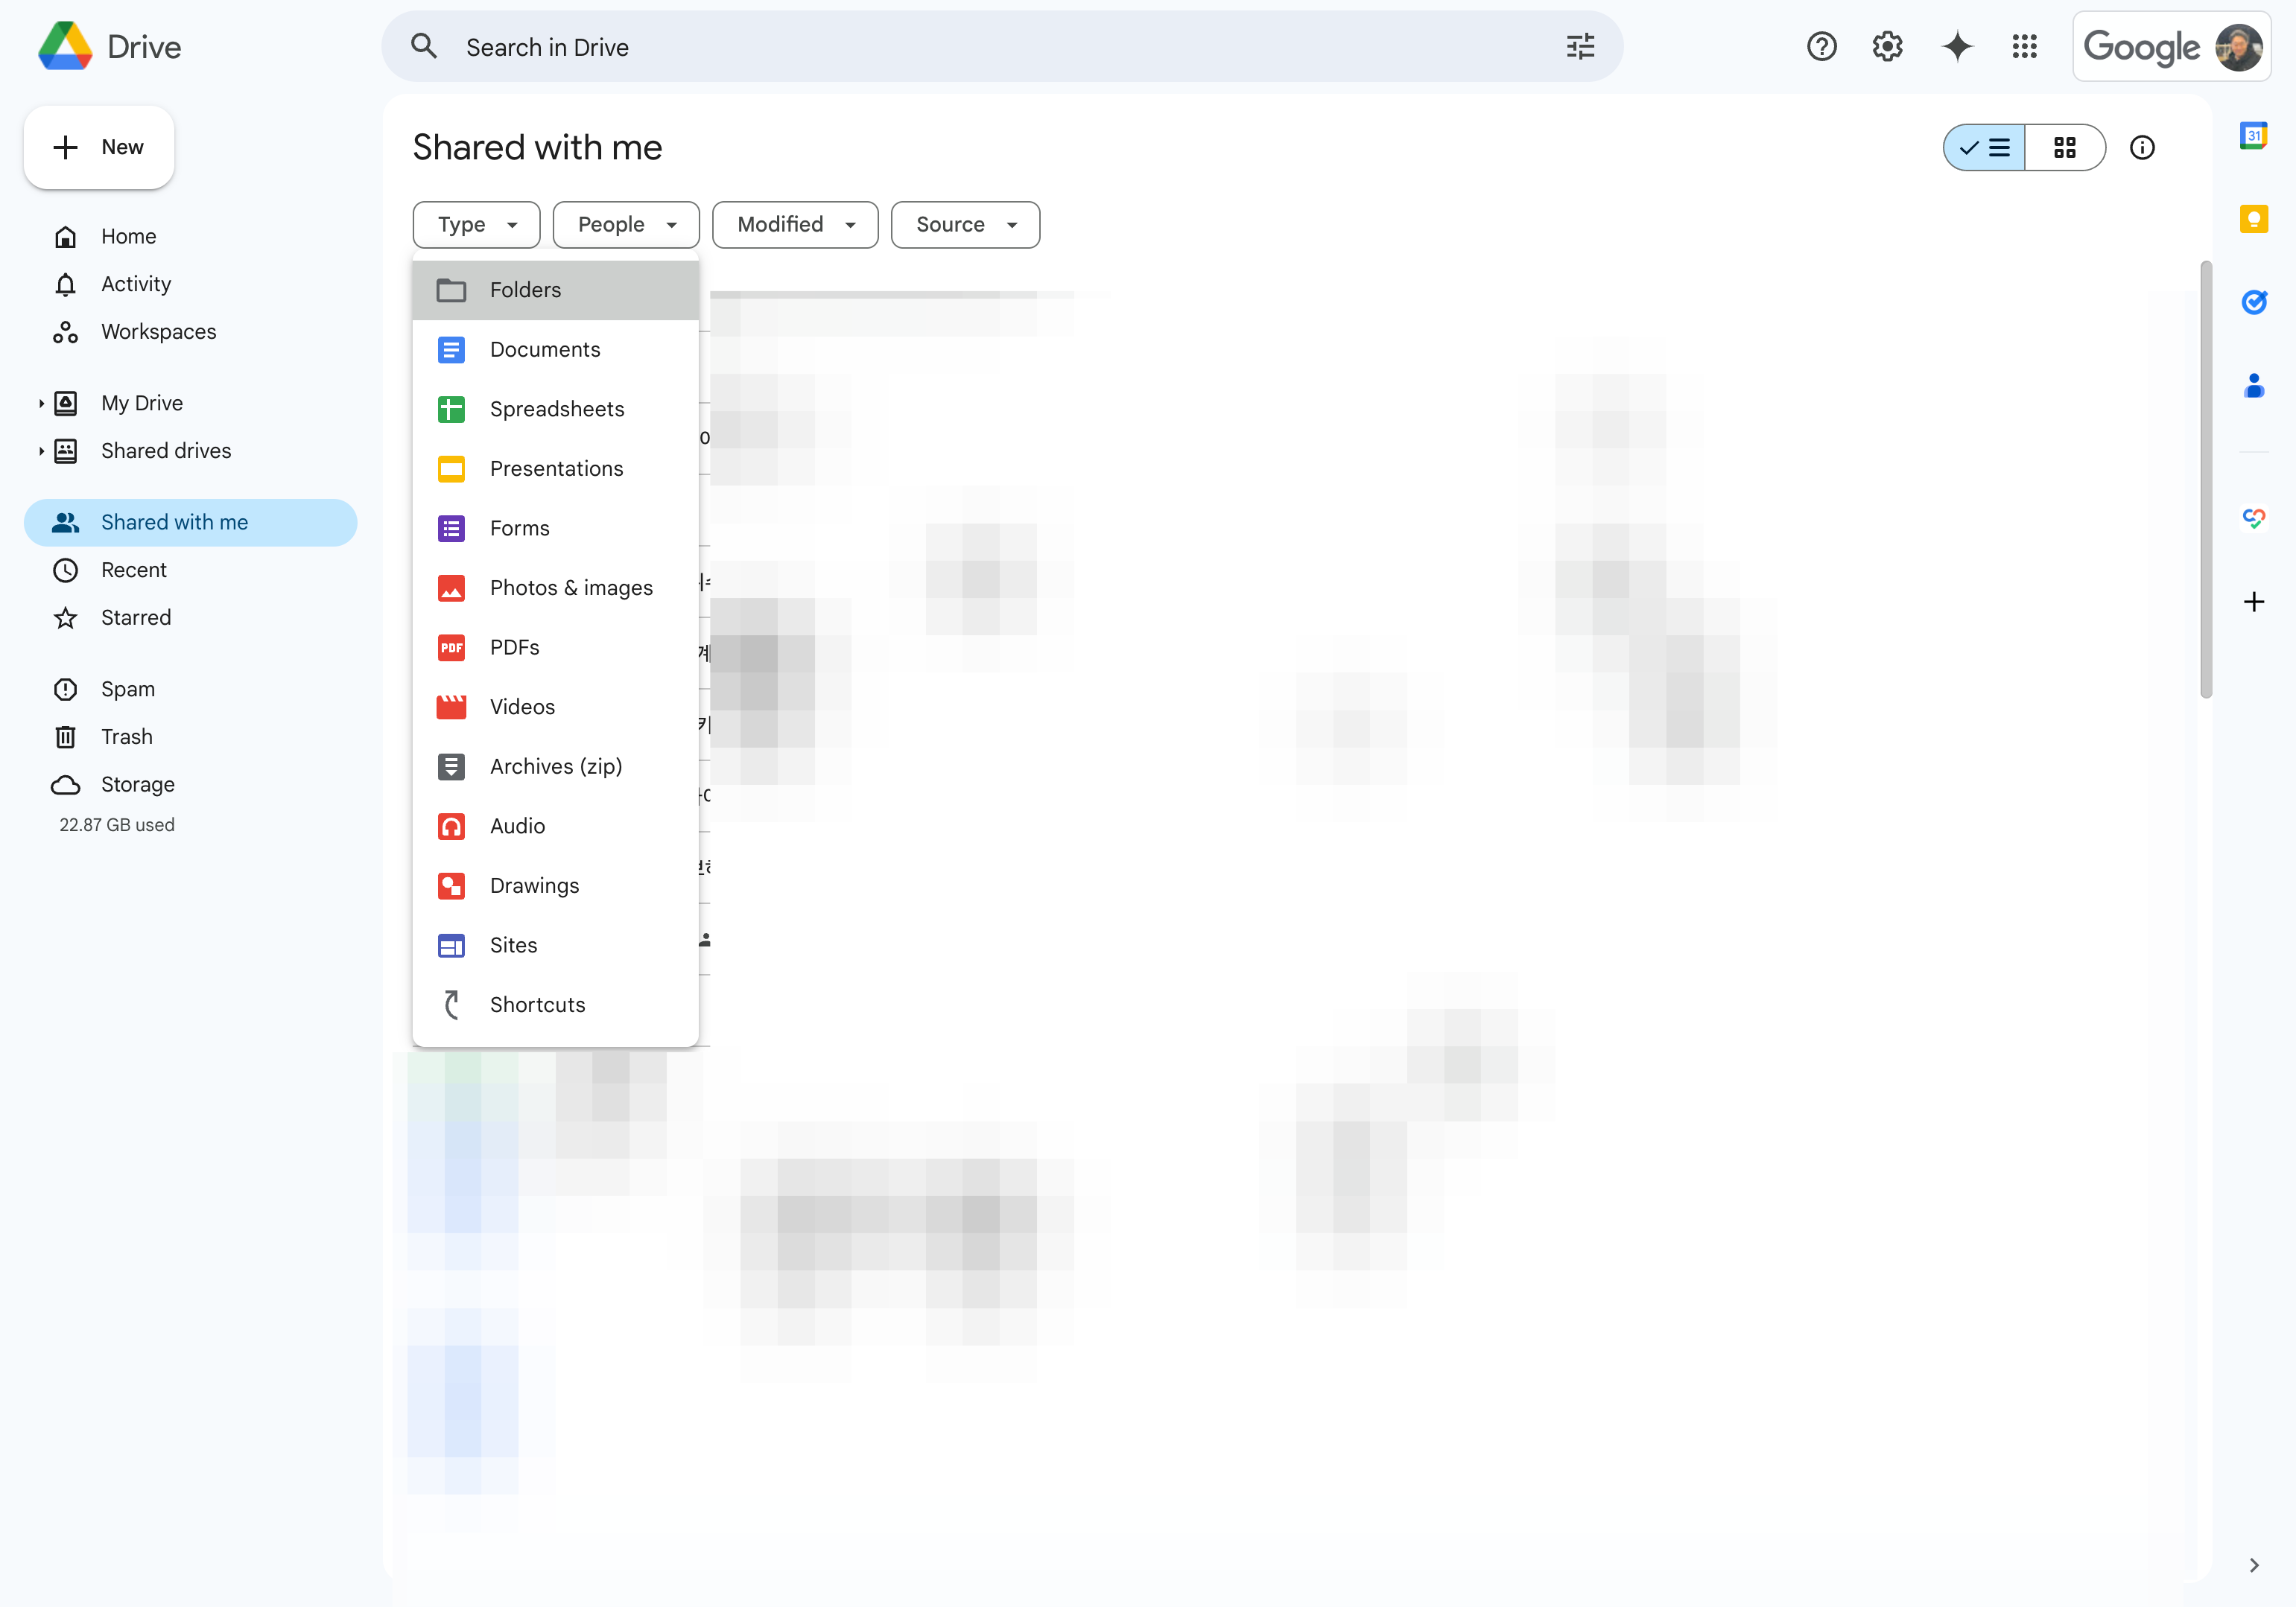This screenshot has height=1607, width=2296.
Task: Open the People filter dropdown
Action: pyautogui.click(x=626, y=225)
